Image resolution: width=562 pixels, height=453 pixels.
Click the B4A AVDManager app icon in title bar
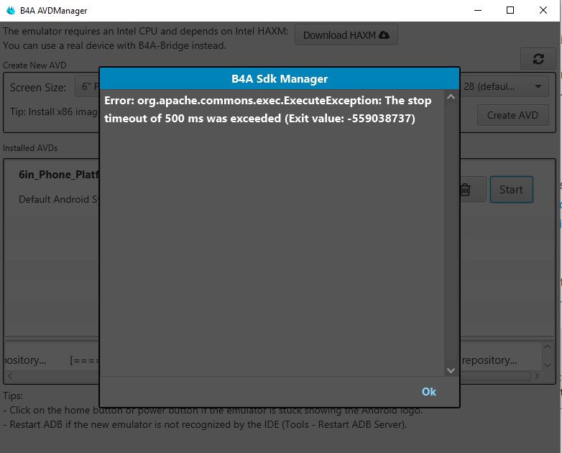11,10
